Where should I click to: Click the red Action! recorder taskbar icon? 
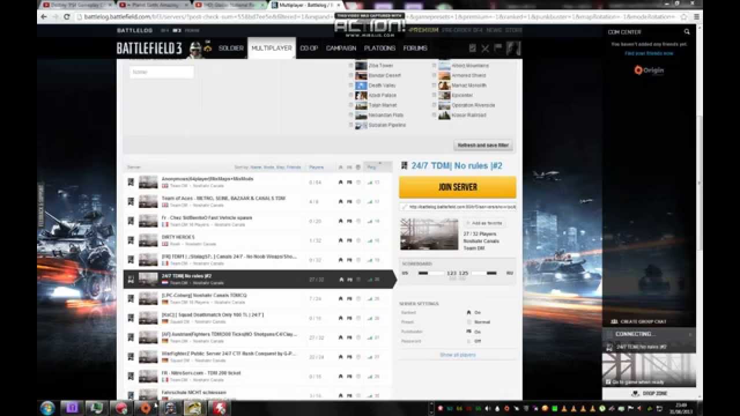point(220,408)
